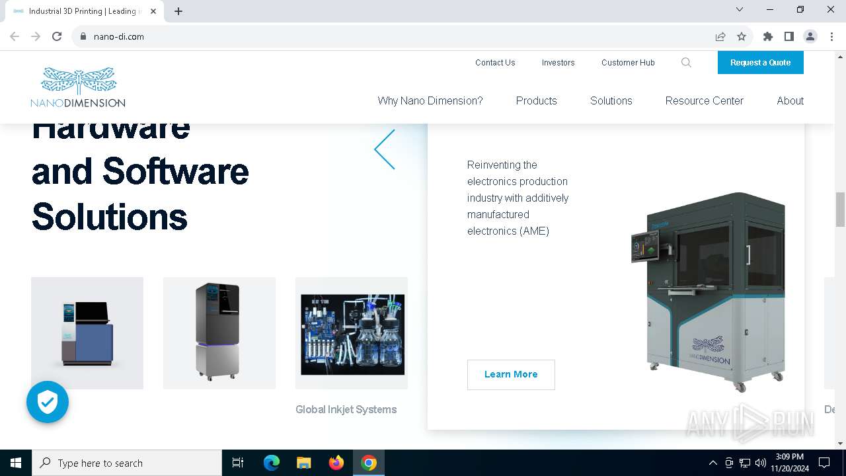This screenshot has height=476, width=846.
Task: Open Task View on the taskbar
Action: [238, 463]
